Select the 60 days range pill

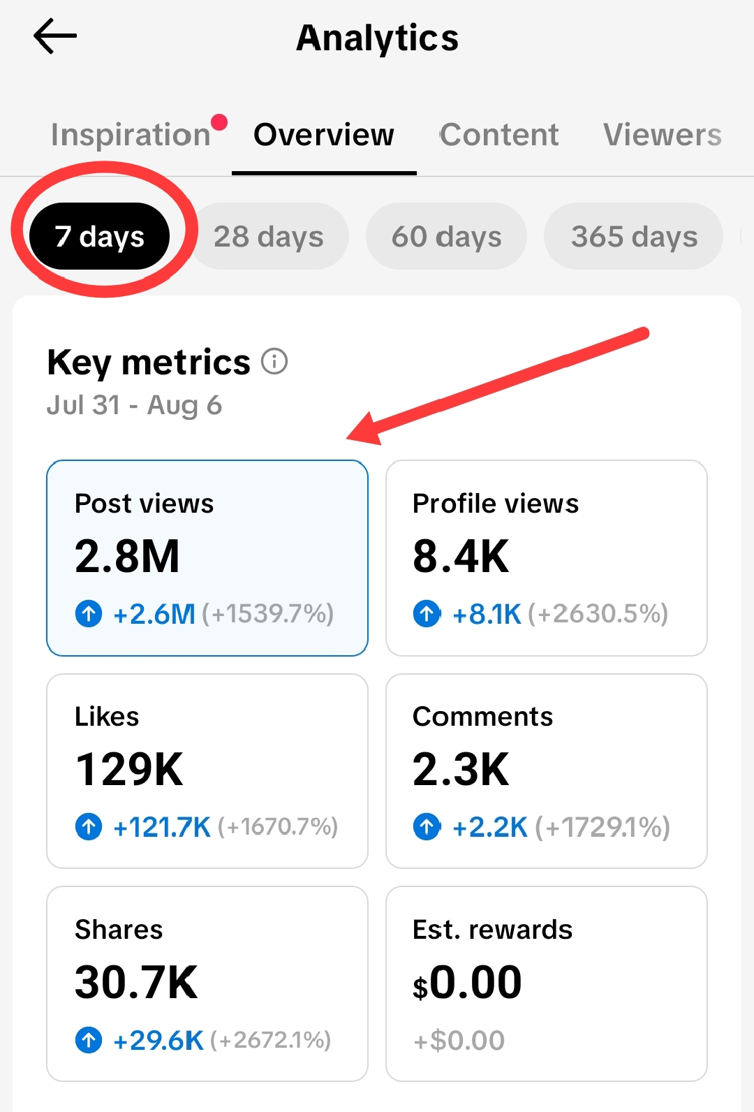click(x=446, y=236)
